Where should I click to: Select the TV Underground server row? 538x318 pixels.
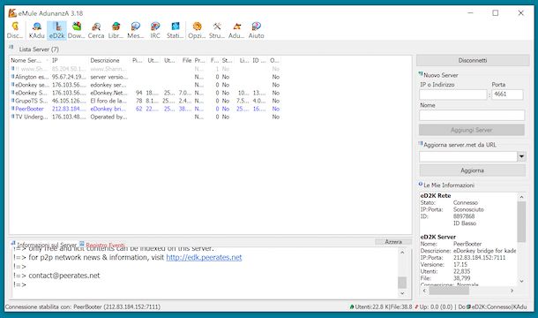146,117
